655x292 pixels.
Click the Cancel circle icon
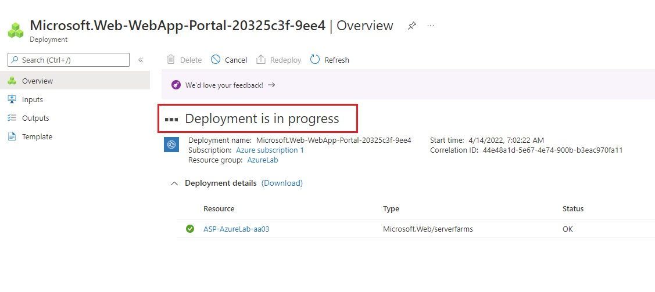click(216, 60)
